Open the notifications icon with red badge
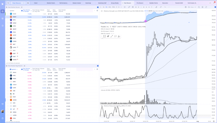The image size is (217, 123). [214, 3]
